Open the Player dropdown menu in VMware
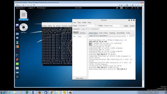Image resolution: width=167 pixels, height=94 pixels. 18,5
